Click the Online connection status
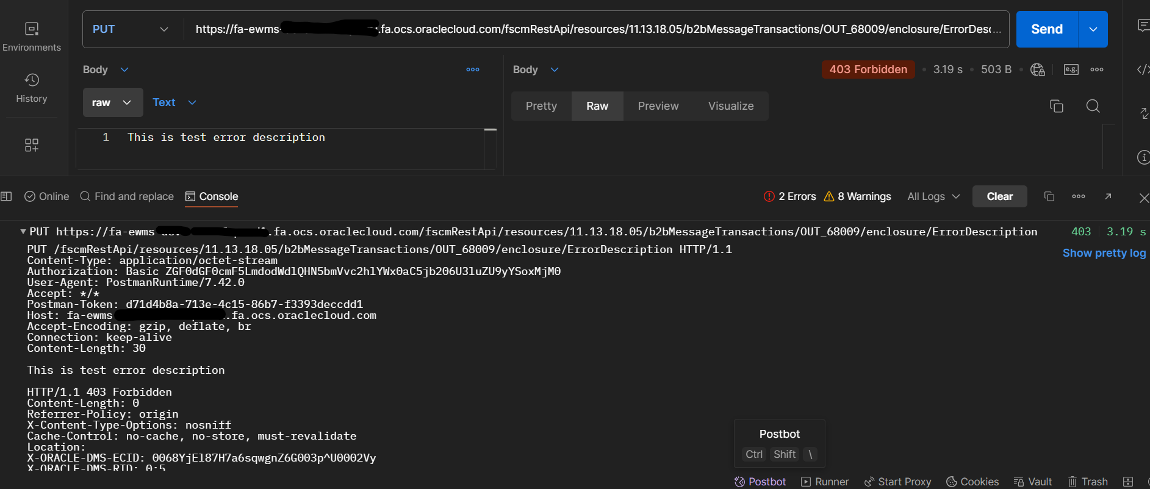This screenshot has width=1150, height=489. tap(46, 196)
